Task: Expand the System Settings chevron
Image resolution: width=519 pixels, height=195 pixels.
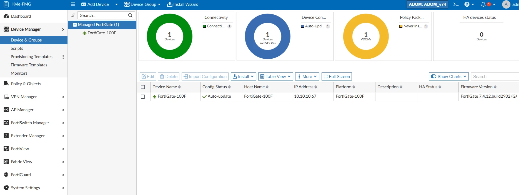Action: tap(63, 188)
